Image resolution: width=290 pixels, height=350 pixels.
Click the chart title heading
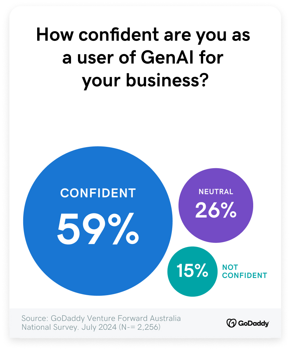pyautogui.click(x=143, y=57)
